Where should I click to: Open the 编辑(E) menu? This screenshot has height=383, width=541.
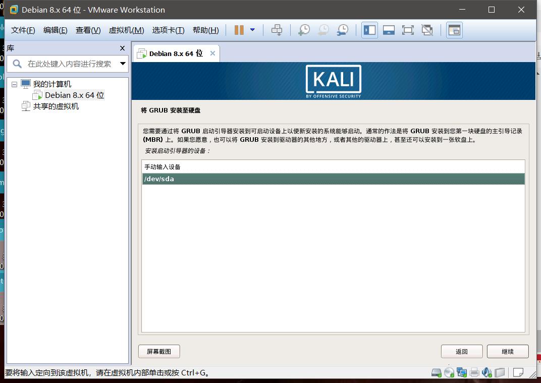coord(56,30)
